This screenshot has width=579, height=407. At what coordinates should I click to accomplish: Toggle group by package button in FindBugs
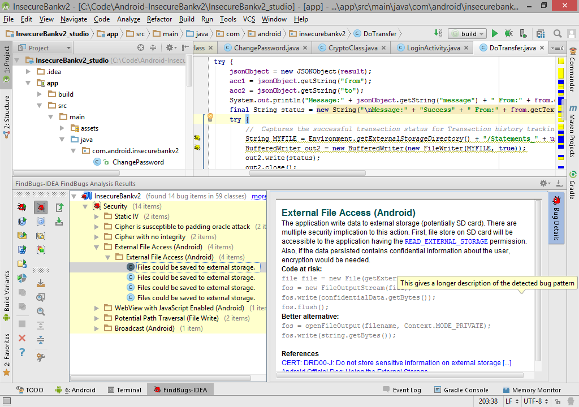(41, 236)
